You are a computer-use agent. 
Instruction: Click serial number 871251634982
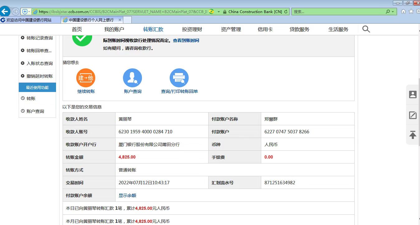tap(280, 183)
